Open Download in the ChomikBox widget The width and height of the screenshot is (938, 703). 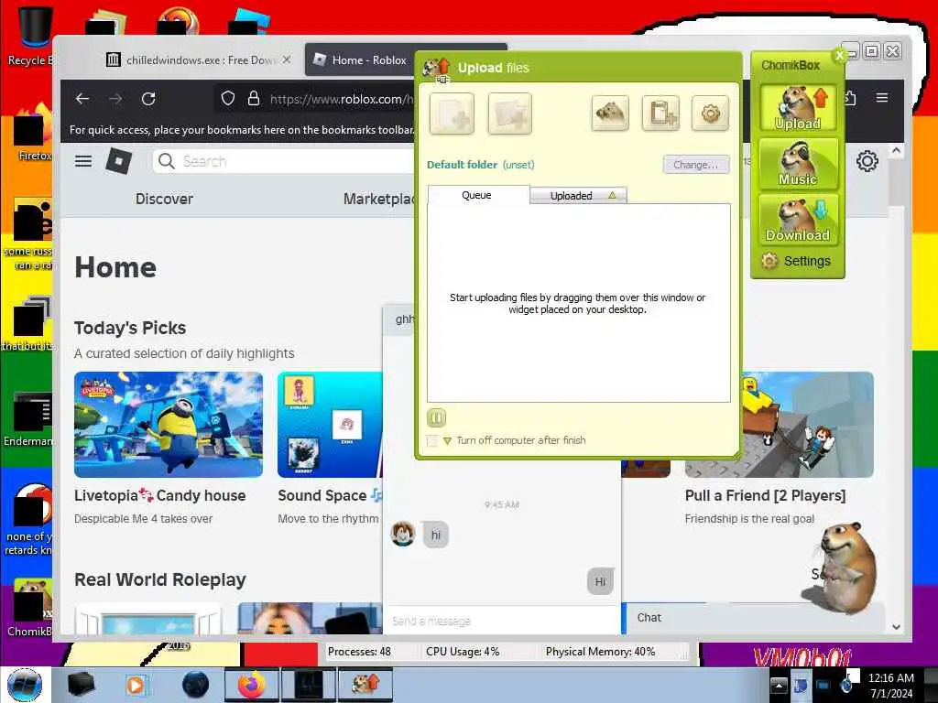[798, 220]
